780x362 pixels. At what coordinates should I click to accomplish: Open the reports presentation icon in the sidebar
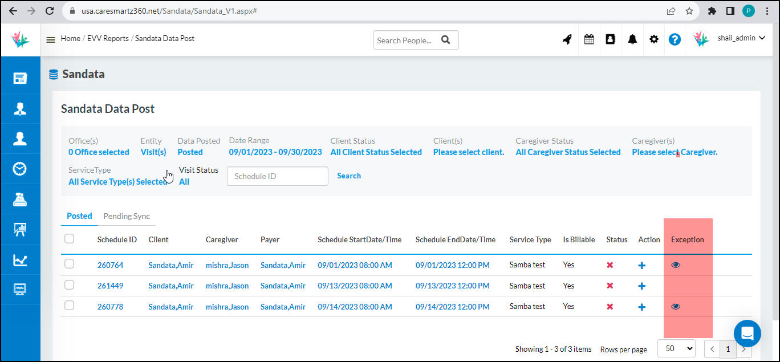pyautogui.click(x=20, y=229)
